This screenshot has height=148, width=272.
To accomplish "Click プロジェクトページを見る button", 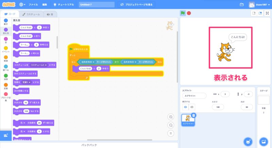I will click(x=137, y=5).
